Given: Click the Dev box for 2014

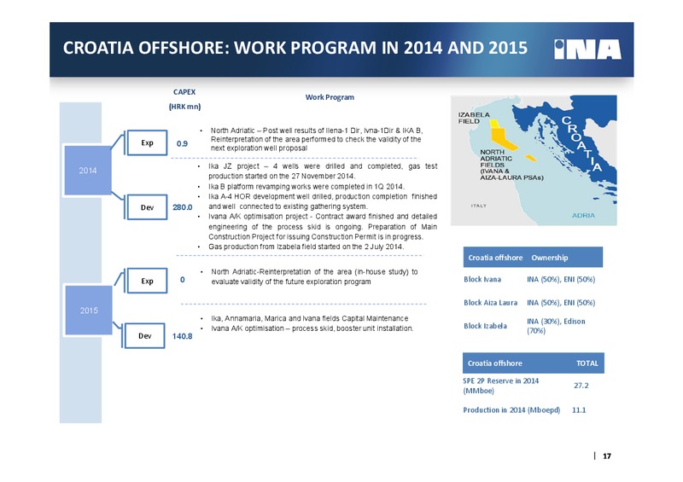Looking at the screenshot, I should click(x=147, y=207).
